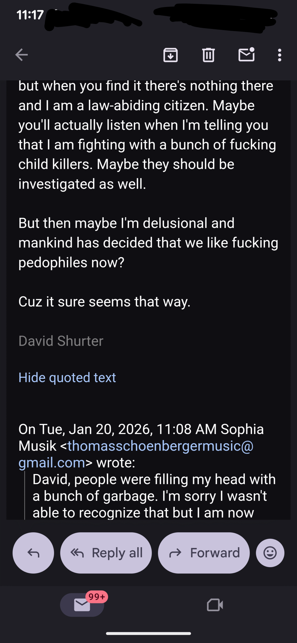Open the three-dot overflow menu
The height and width of the screenshot is (643, 297).
[x=279, y=55]
